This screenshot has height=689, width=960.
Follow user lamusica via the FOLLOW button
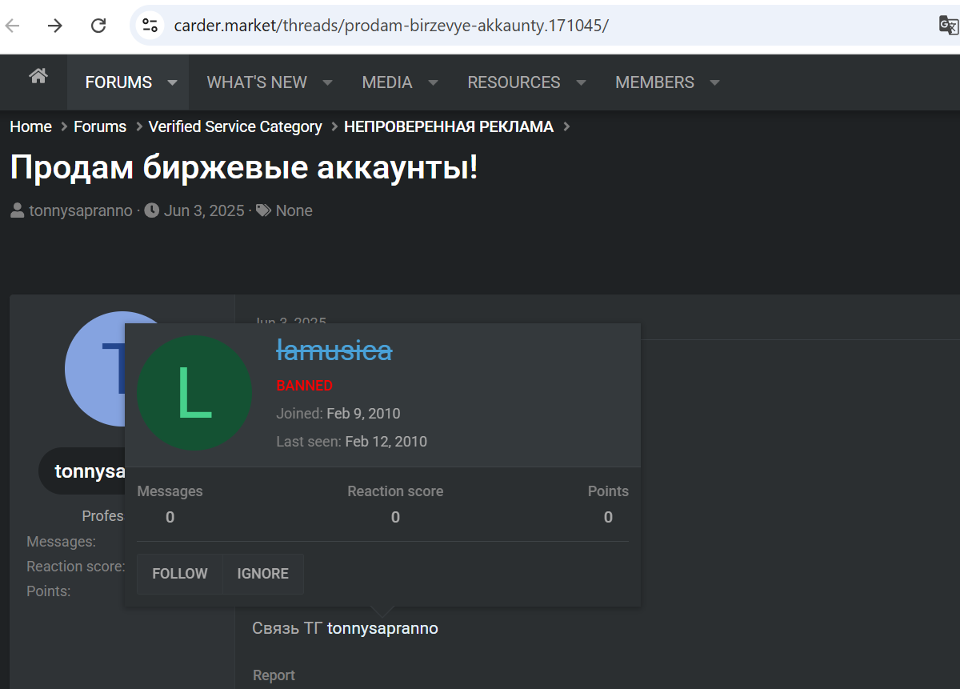click(179, 574)
